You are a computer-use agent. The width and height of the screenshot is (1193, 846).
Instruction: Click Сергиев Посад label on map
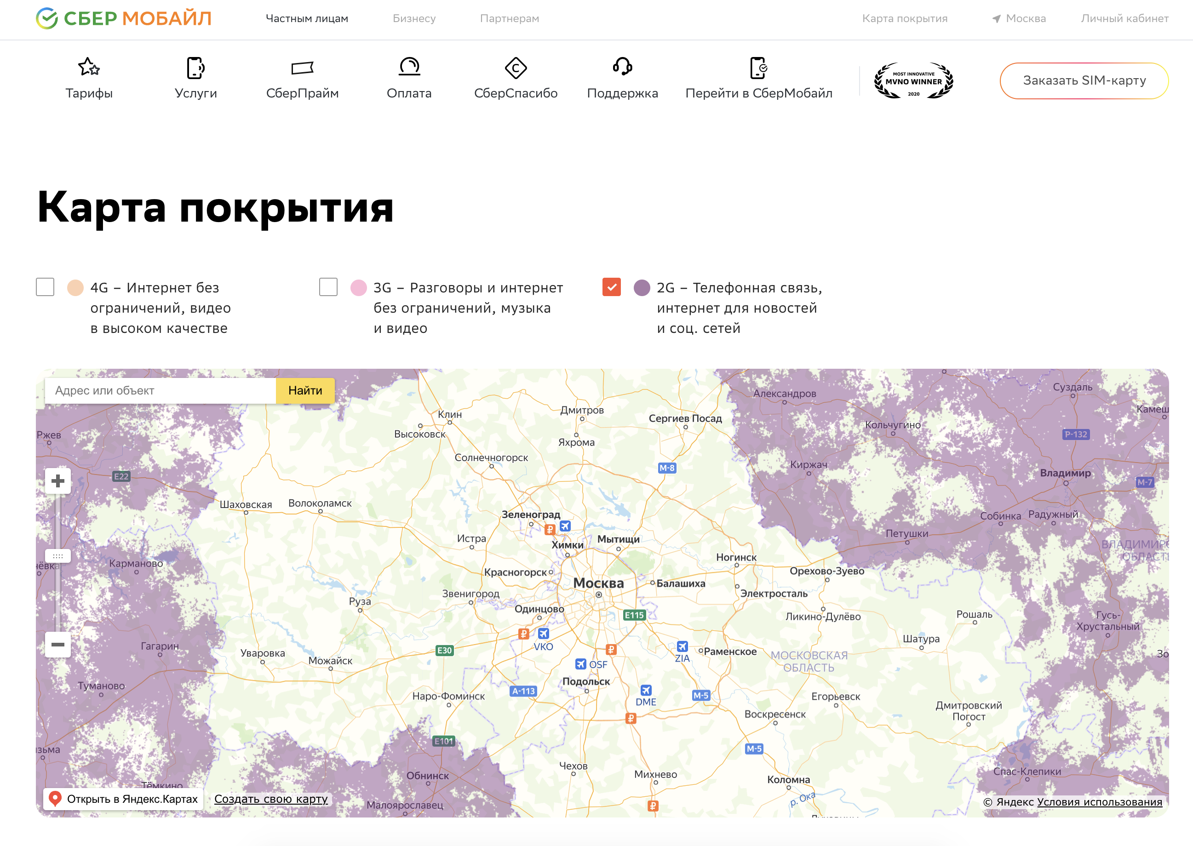(x=685, y=418)
